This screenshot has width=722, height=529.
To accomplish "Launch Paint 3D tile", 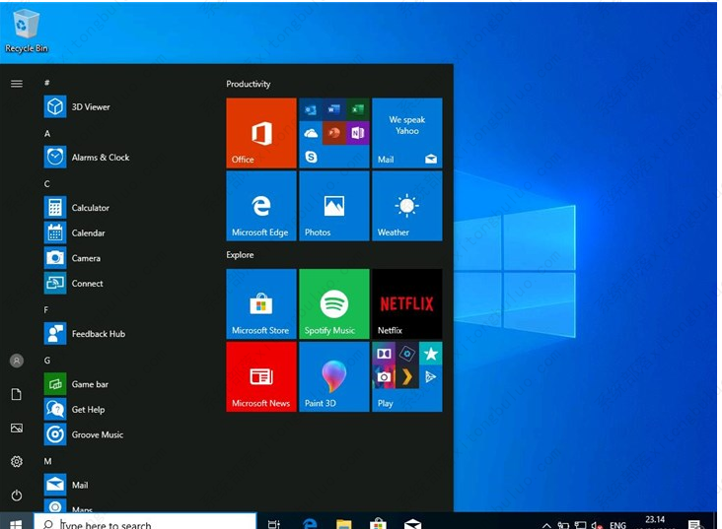I will pyautogui.click(x=333, y=376).
